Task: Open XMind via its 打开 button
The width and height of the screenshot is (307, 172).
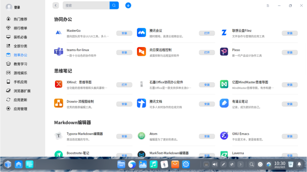Action: coord(124,85)
